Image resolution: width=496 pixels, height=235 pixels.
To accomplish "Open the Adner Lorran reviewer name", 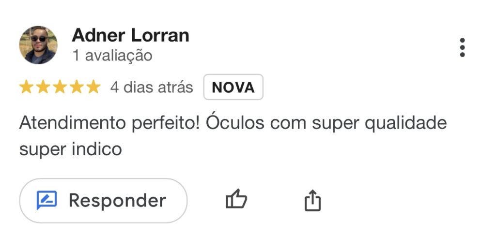I will click(x=130, y=35).
